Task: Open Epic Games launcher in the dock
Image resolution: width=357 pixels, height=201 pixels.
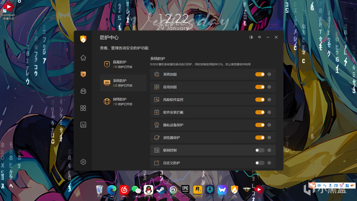Action: [185, 190]
